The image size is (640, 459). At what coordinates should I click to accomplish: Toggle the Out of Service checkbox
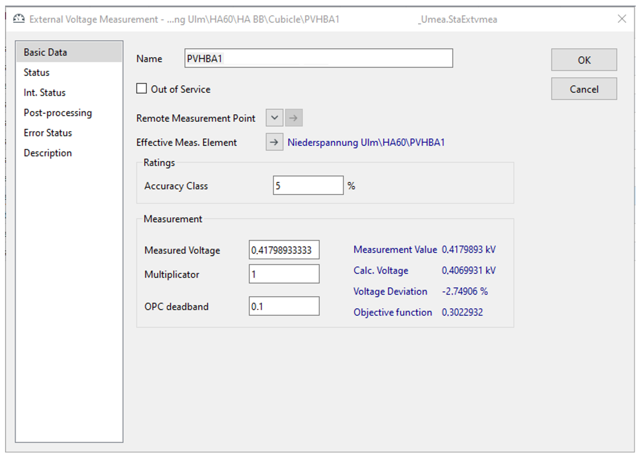pyautogui.click(x=141, y=88)
